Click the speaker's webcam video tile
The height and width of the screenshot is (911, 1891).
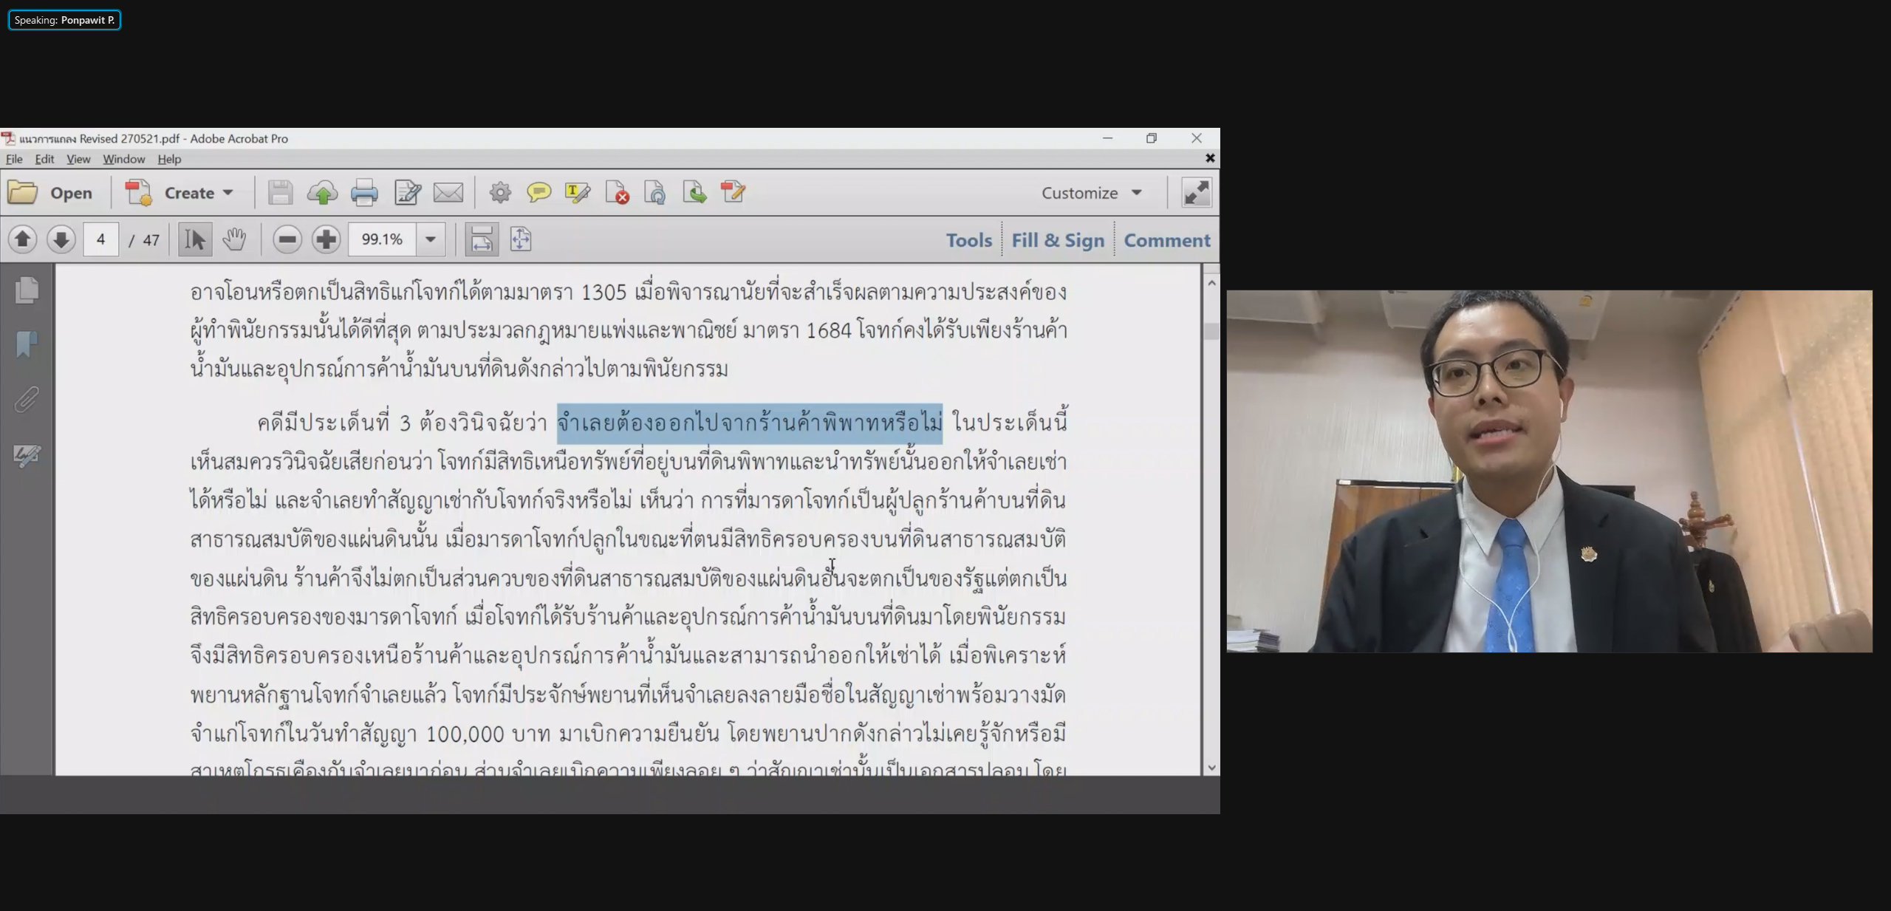tap(1549, 471)
